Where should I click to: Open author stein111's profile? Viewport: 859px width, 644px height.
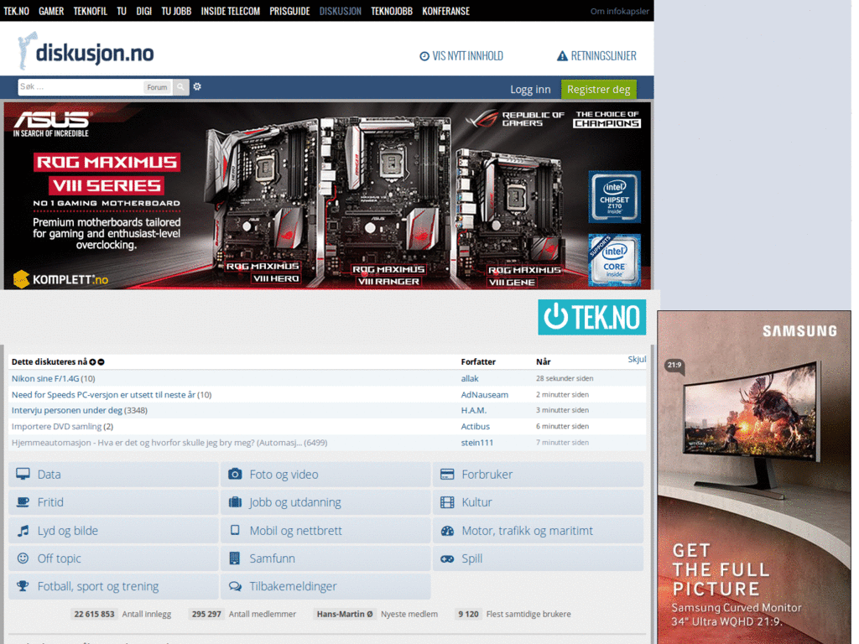(476, 443)
